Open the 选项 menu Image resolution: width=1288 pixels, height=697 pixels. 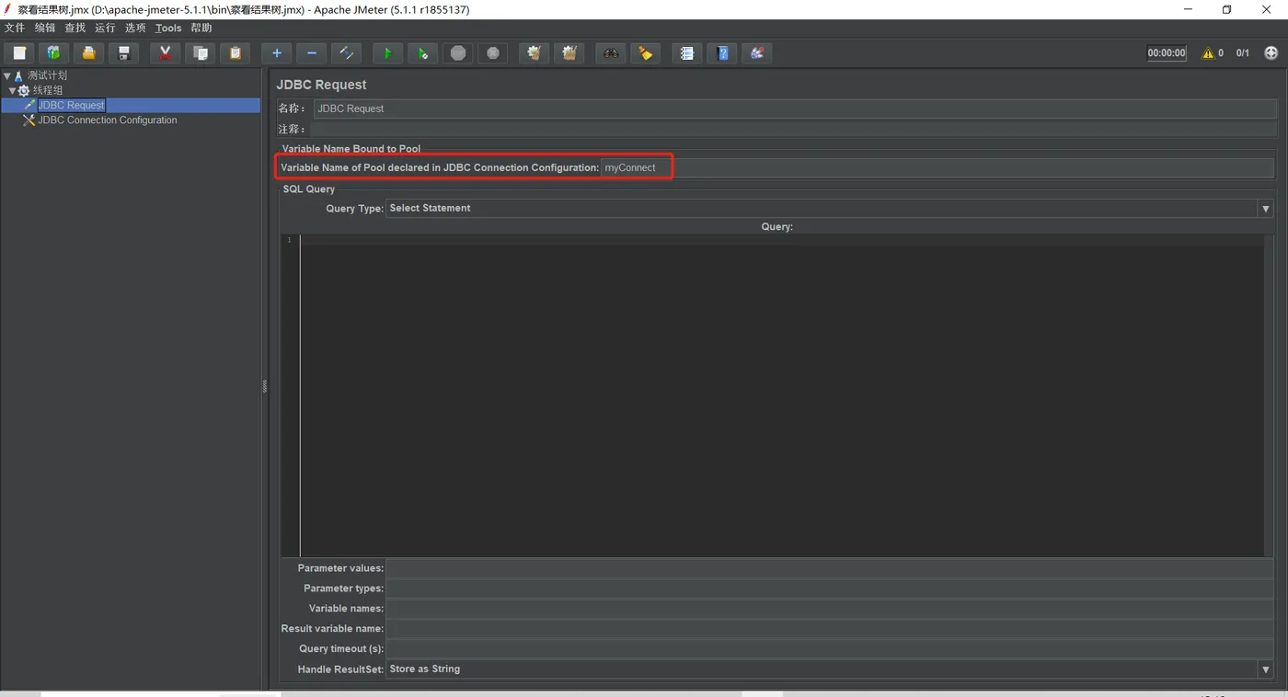coord(135,28)
